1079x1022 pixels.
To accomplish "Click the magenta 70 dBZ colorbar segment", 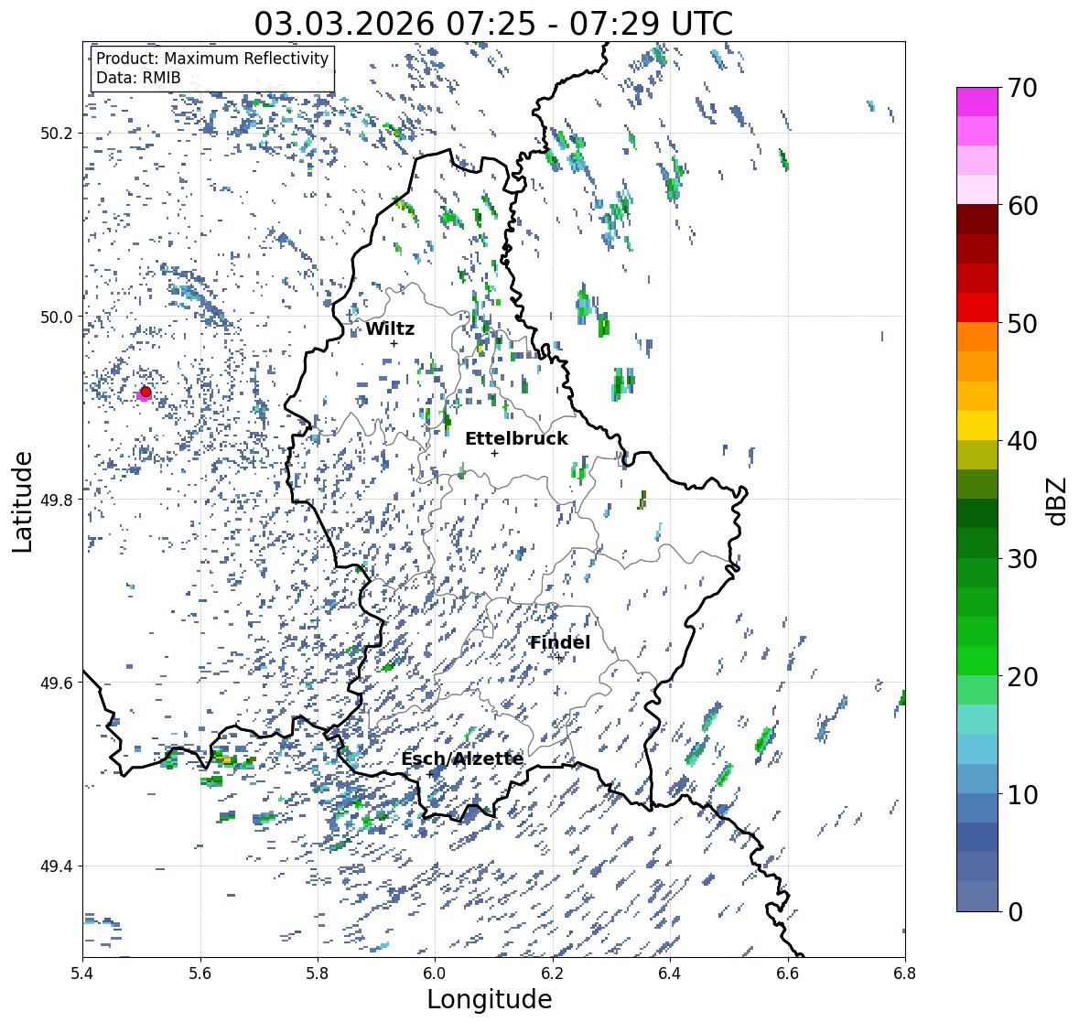I will click(977, 102).
